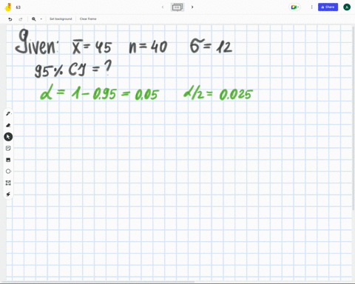The width and height of the screenshot is (355, 284).
Task: Click the horizontal scrollbar at the bottom
Action: click(98, 282)
